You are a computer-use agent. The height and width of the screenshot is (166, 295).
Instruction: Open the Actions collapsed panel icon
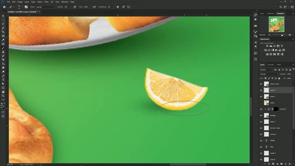click(x=255, y=19)
